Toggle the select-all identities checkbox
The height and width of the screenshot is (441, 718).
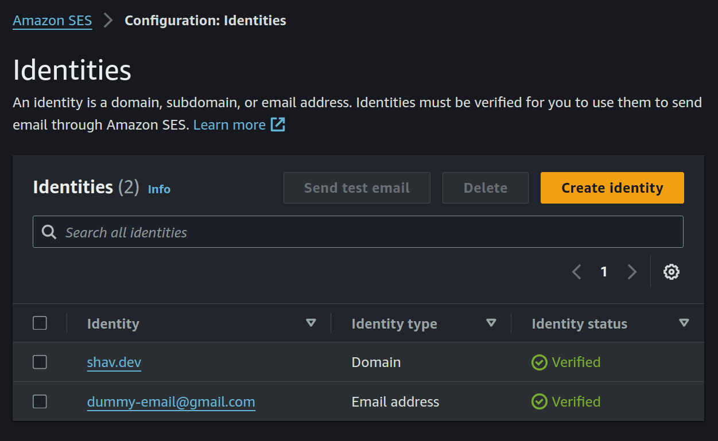point(40,323)
